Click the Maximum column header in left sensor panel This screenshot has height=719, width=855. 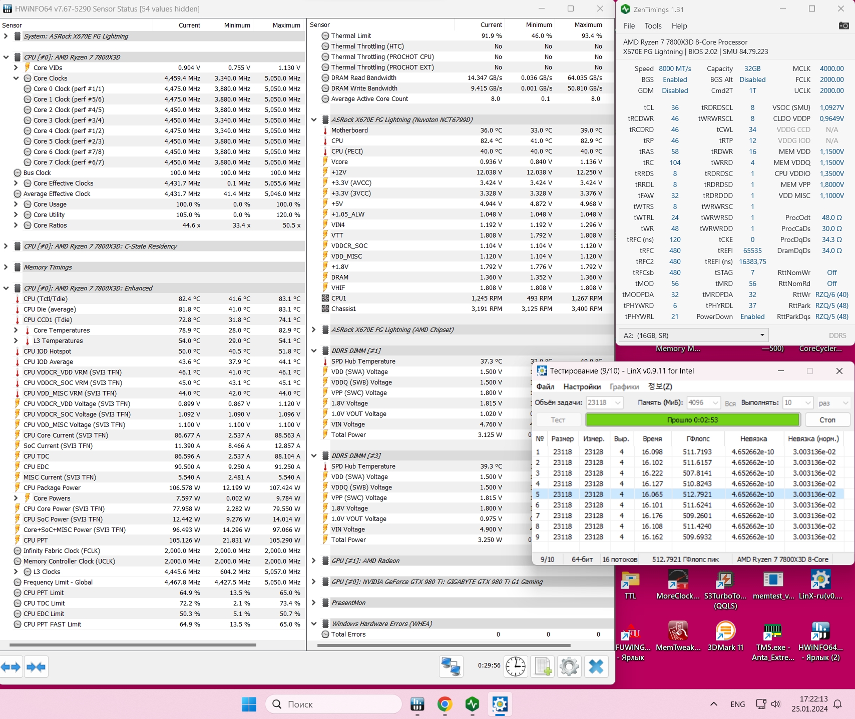[278, 25]
